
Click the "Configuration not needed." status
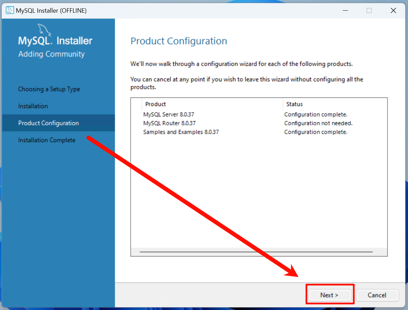pyautogui.click(x=318, y=123)
